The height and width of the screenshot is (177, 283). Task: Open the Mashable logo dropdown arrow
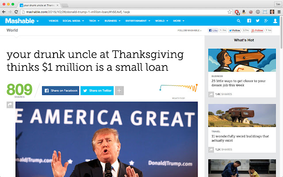38,21
